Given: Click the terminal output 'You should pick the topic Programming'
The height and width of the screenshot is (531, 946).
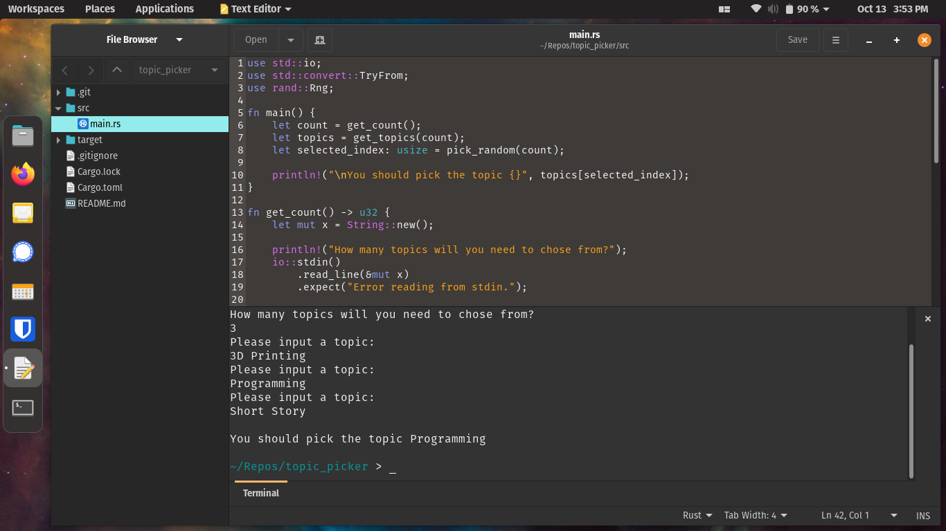Looking at the screenshot, I should pos(358,439).
